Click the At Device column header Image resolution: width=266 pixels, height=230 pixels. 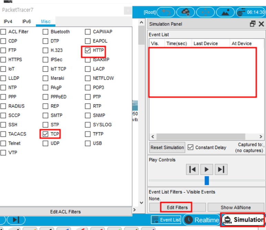tap(247, 43)
